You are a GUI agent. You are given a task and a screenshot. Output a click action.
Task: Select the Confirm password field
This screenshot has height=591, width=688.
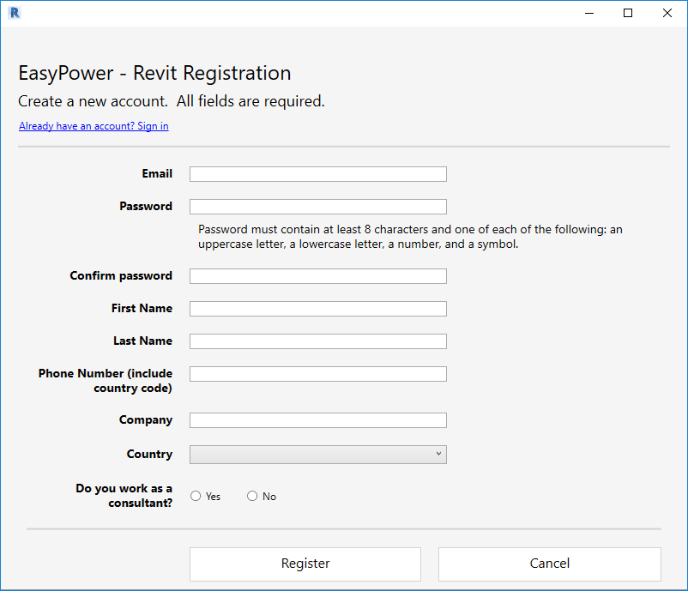317,276
